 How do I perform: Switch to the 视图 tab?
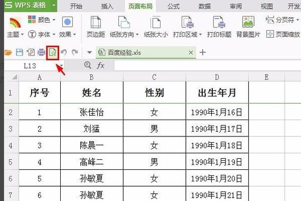(x=267, y=6)
